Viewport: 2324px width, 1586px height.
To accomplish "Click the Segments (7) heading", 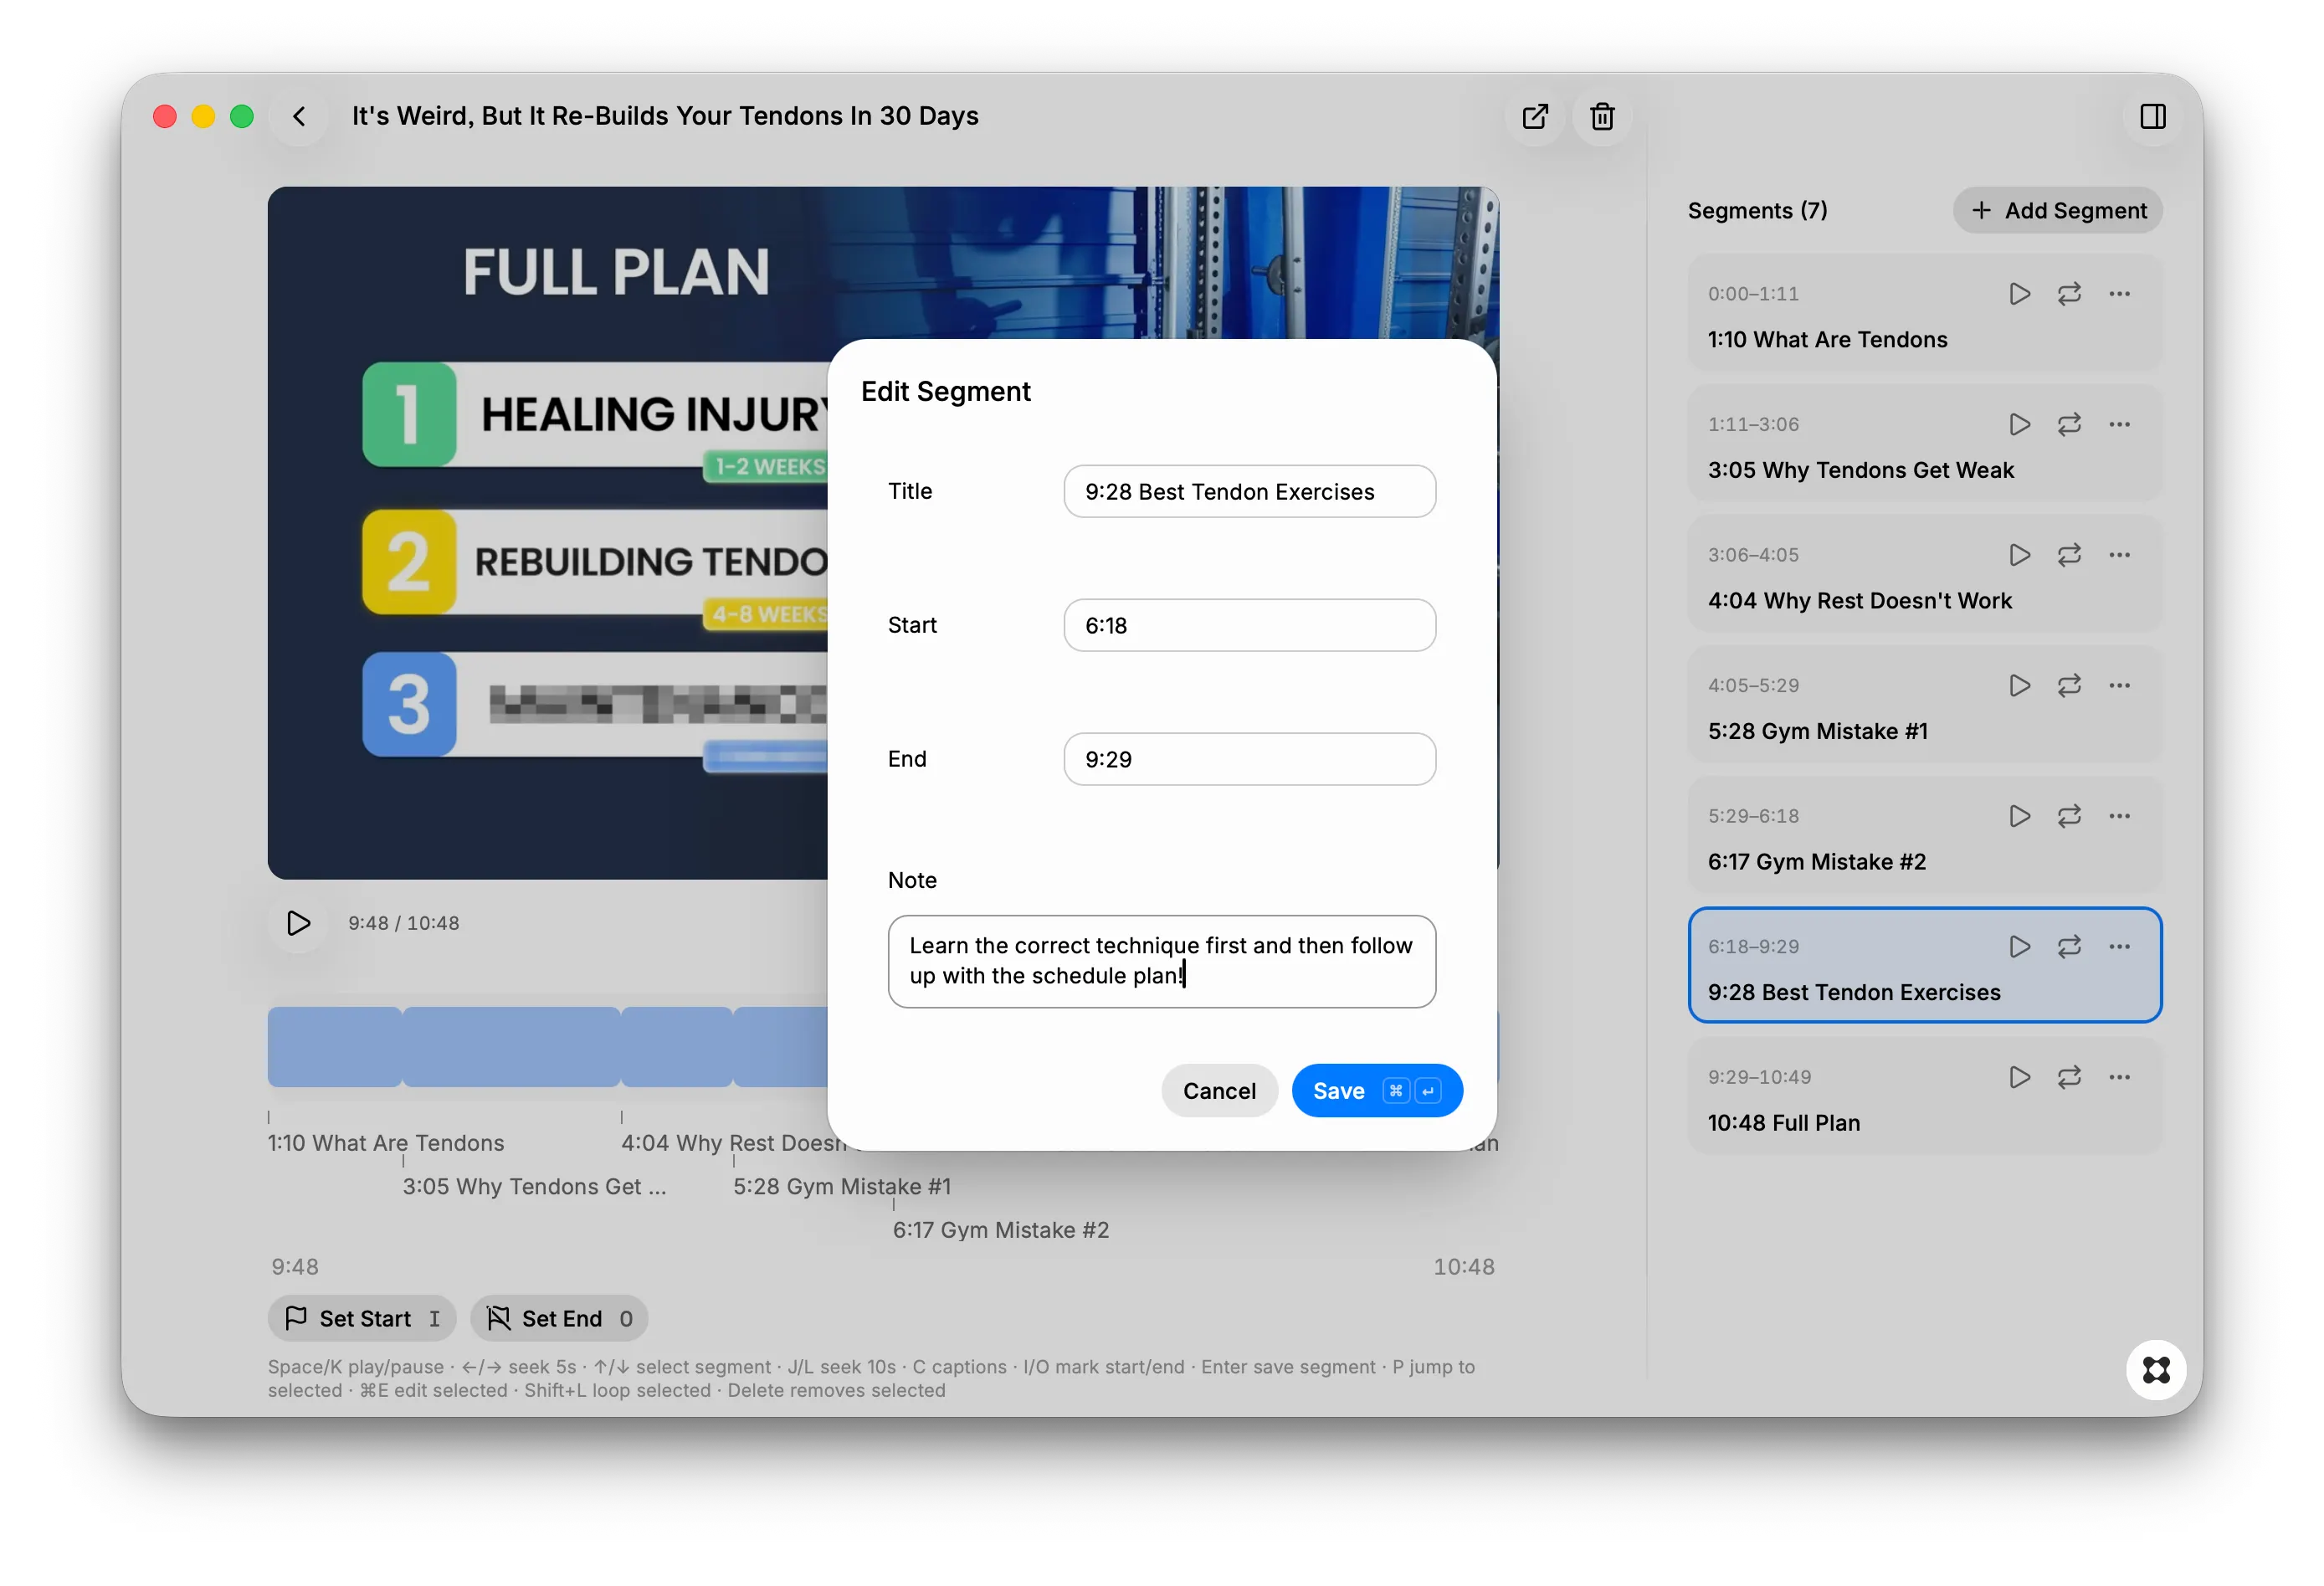I will pos(1757,210).
